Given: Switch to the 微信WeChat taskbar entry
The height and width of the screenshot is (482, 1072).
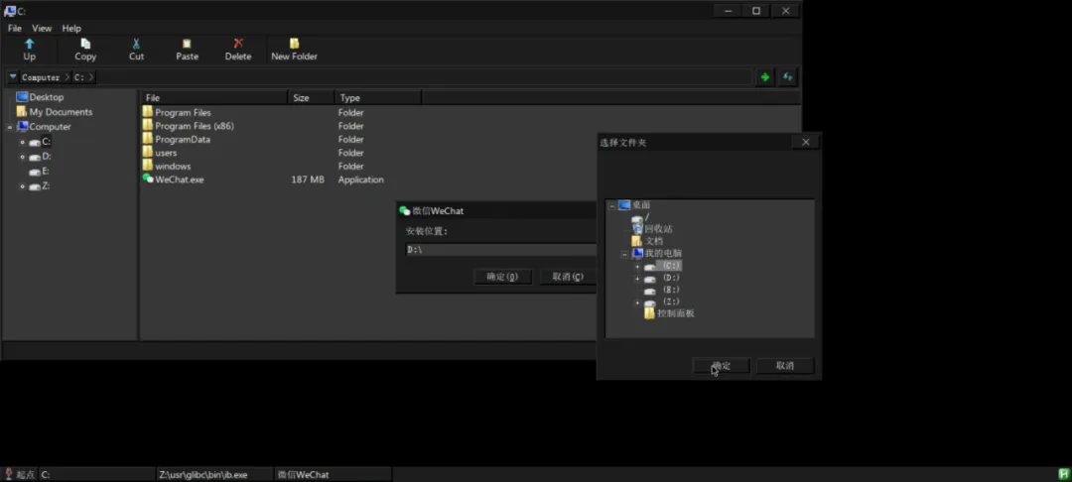Looking at the screenshot, I should click(333, 474).
